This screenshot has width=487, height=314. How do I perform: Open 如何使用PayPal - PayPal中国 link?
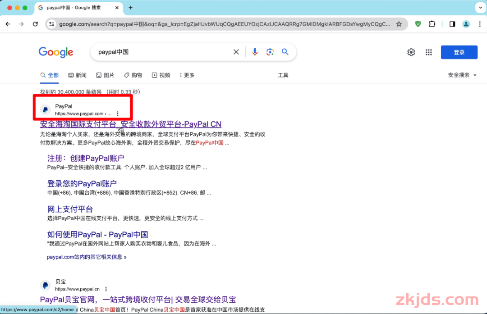point(97,235)
